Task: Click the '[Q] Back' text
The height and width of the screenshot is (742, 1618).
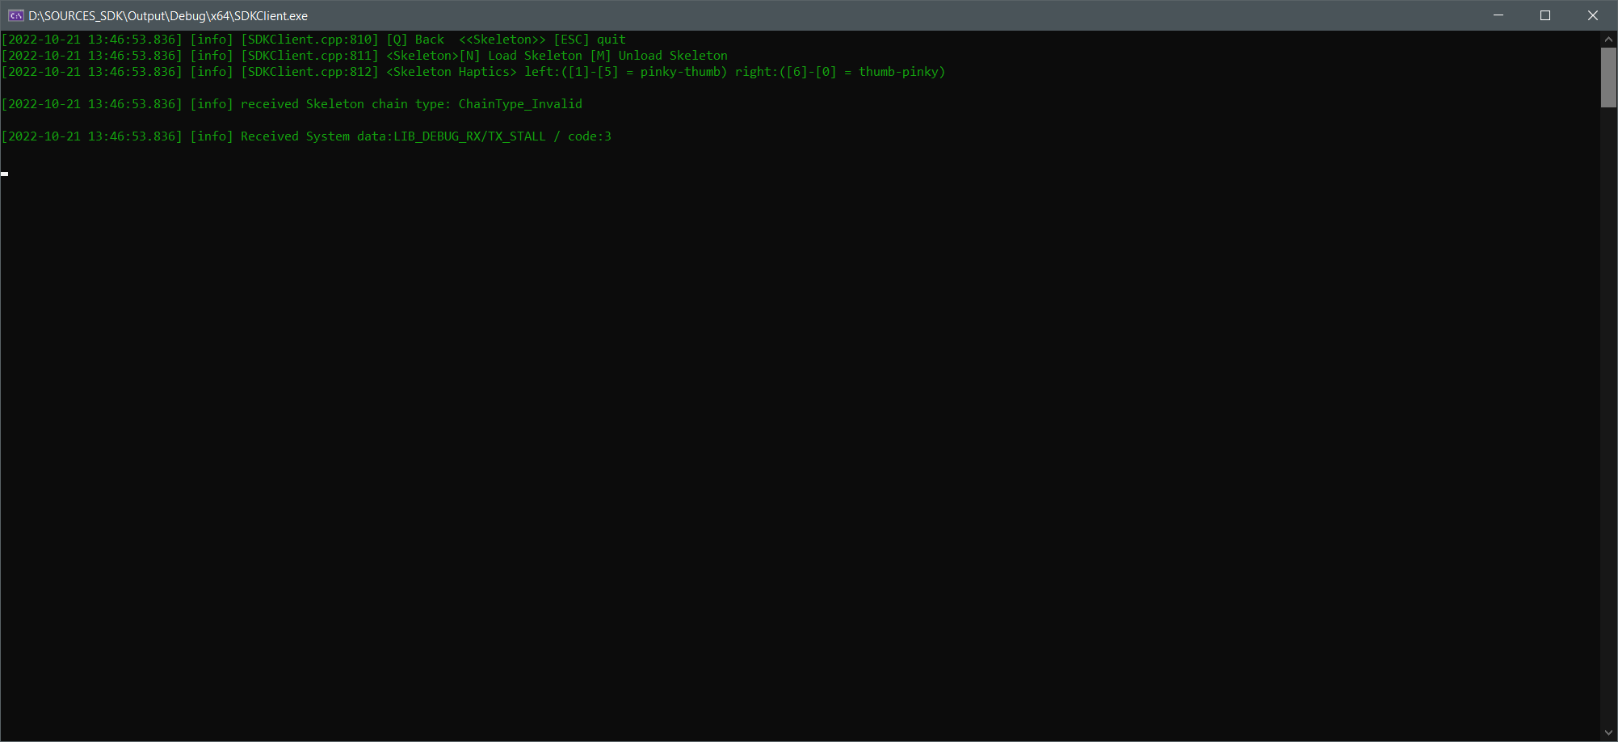Action: [x=415, y=40]
